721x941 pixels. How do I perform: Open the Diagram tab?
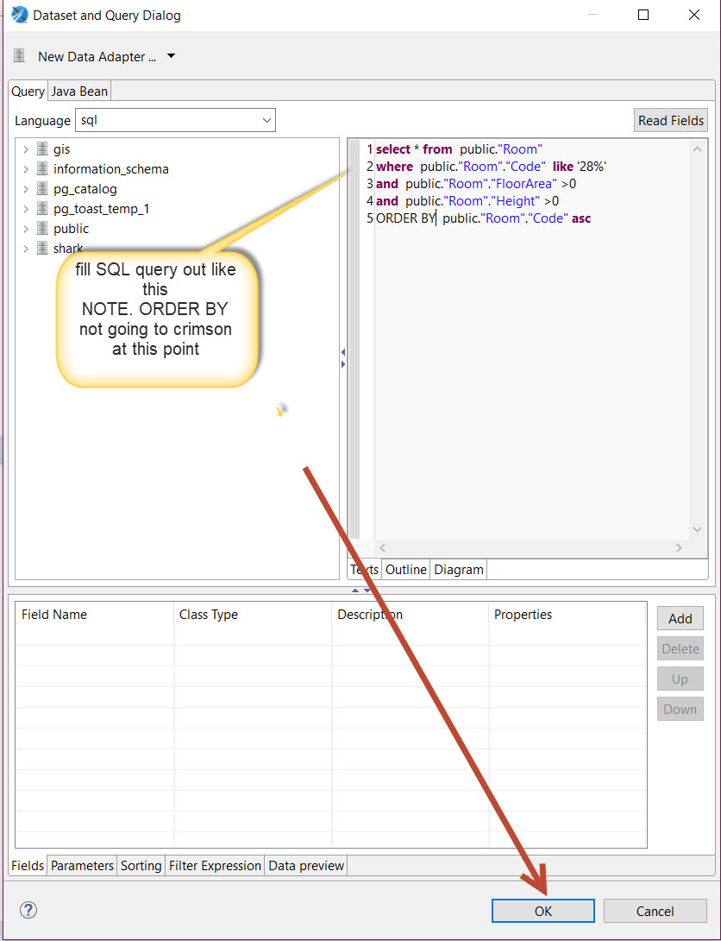click(458, 570)
